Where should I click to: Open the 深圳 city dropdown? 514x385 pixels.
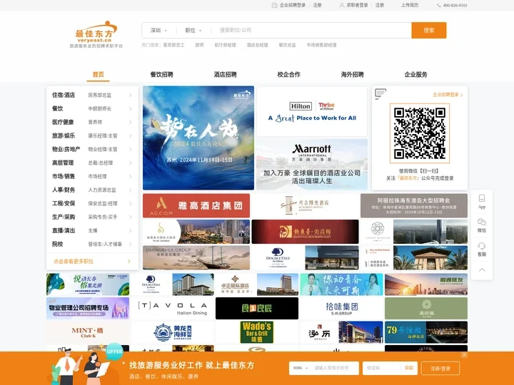coord(158,31)
